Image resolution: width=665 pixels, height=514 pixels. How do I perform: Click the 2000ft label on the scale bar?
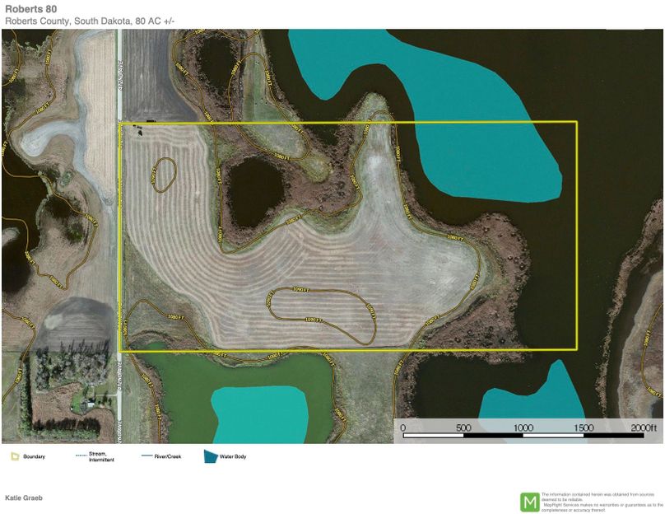[x=644, y=428]
